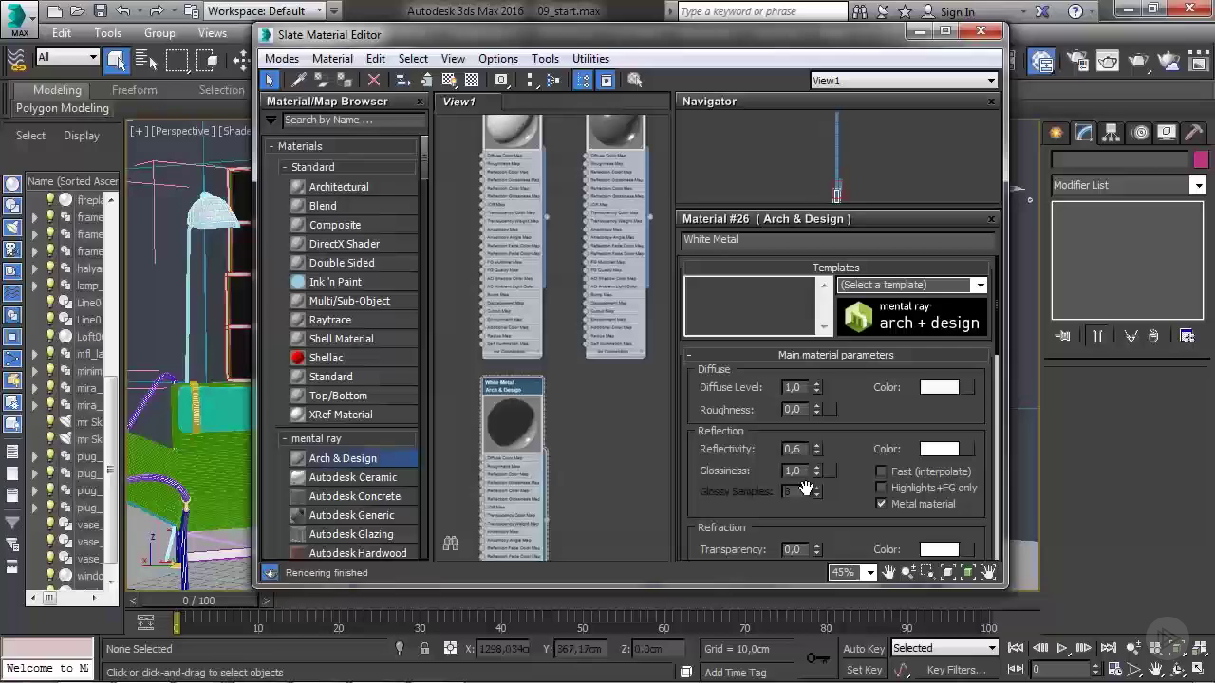1215x683 pixels.
Task: Click the Diffuse Color white swatch
Action: [940, 387]
